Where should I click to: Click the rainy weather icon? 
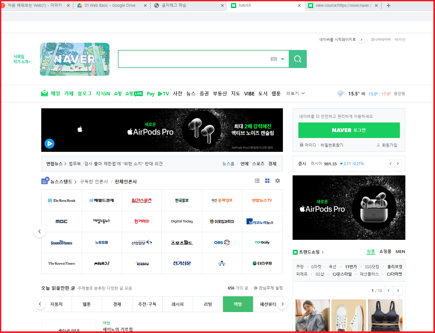pyautogui.click(x=340, y=93)
